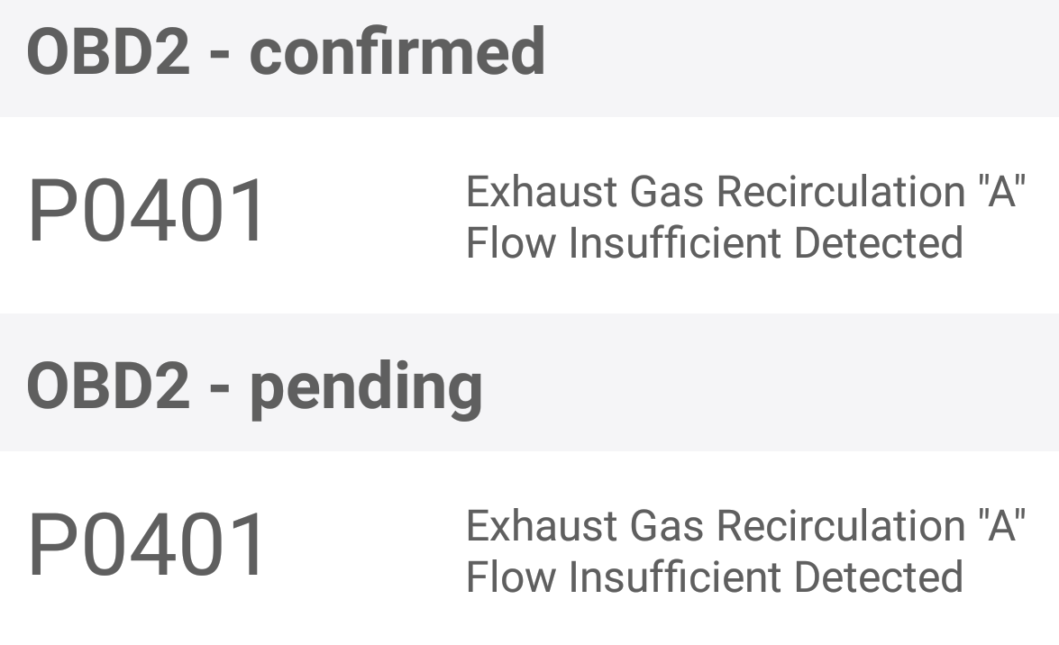Select the OBD2 - pending section header
The width and height of the screenshot is (1059, 645).
point(255,386)
